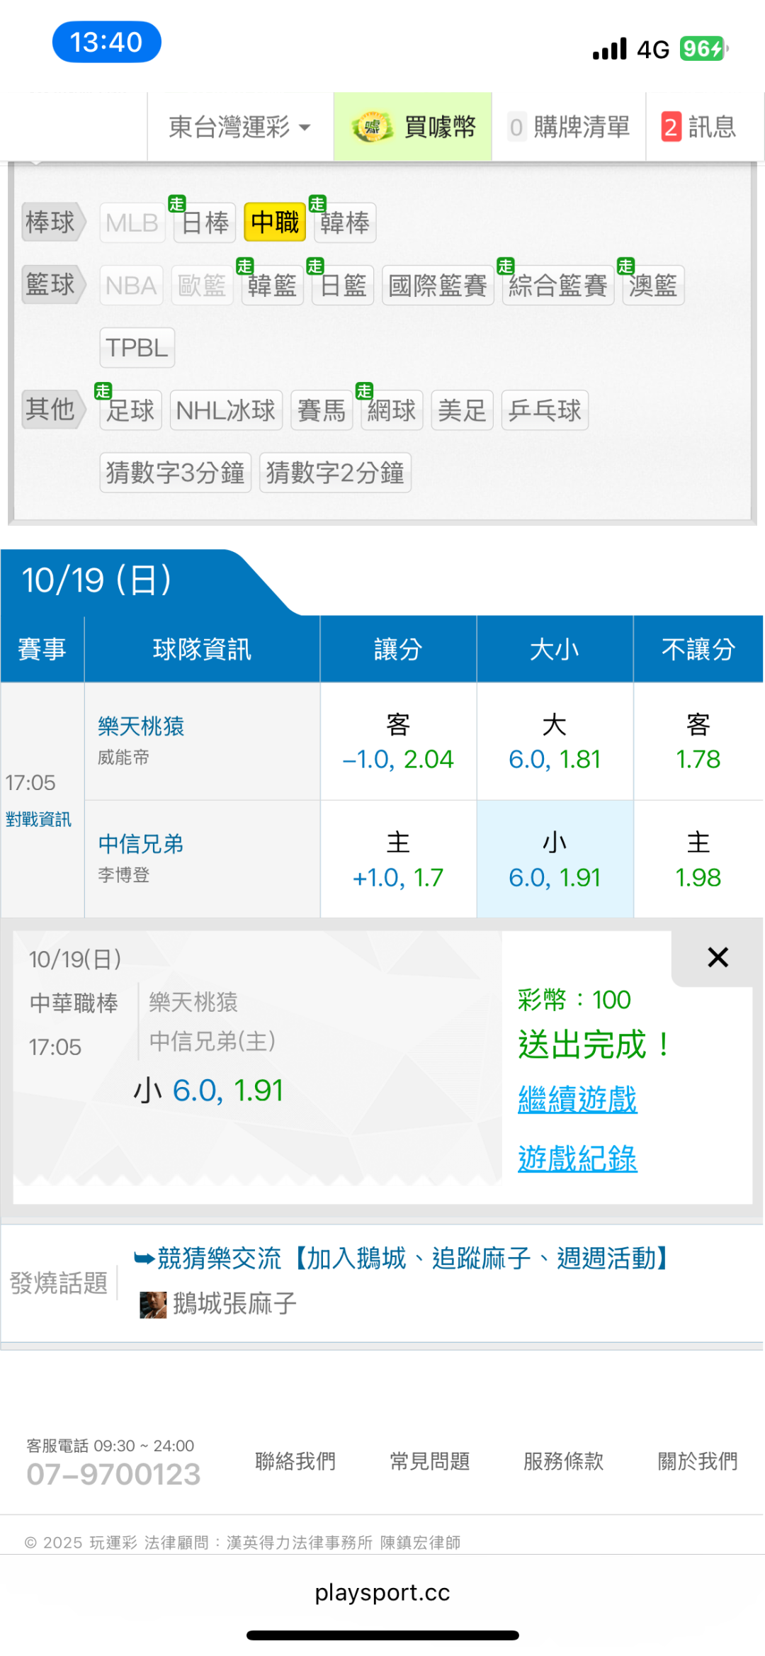765x1656 pixels.
Task: Select the 猜數字3分鐘 game
Action: click(176, 473)
